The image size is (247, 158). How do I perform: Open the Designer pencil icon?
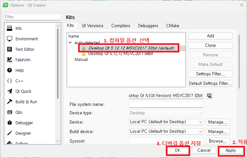[10, 133]
